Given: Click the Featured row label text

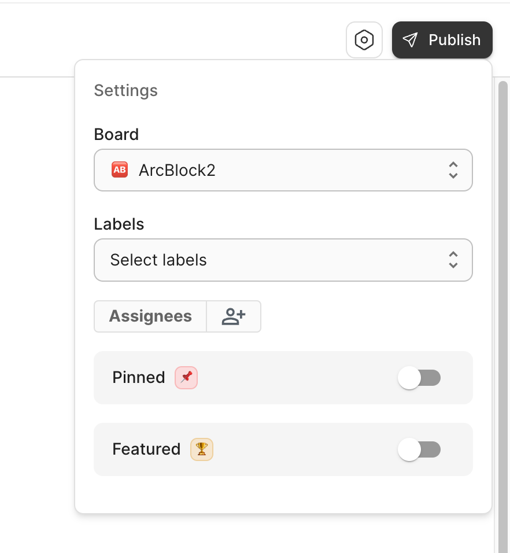Looking at the screenshot, I should (146, 449).
